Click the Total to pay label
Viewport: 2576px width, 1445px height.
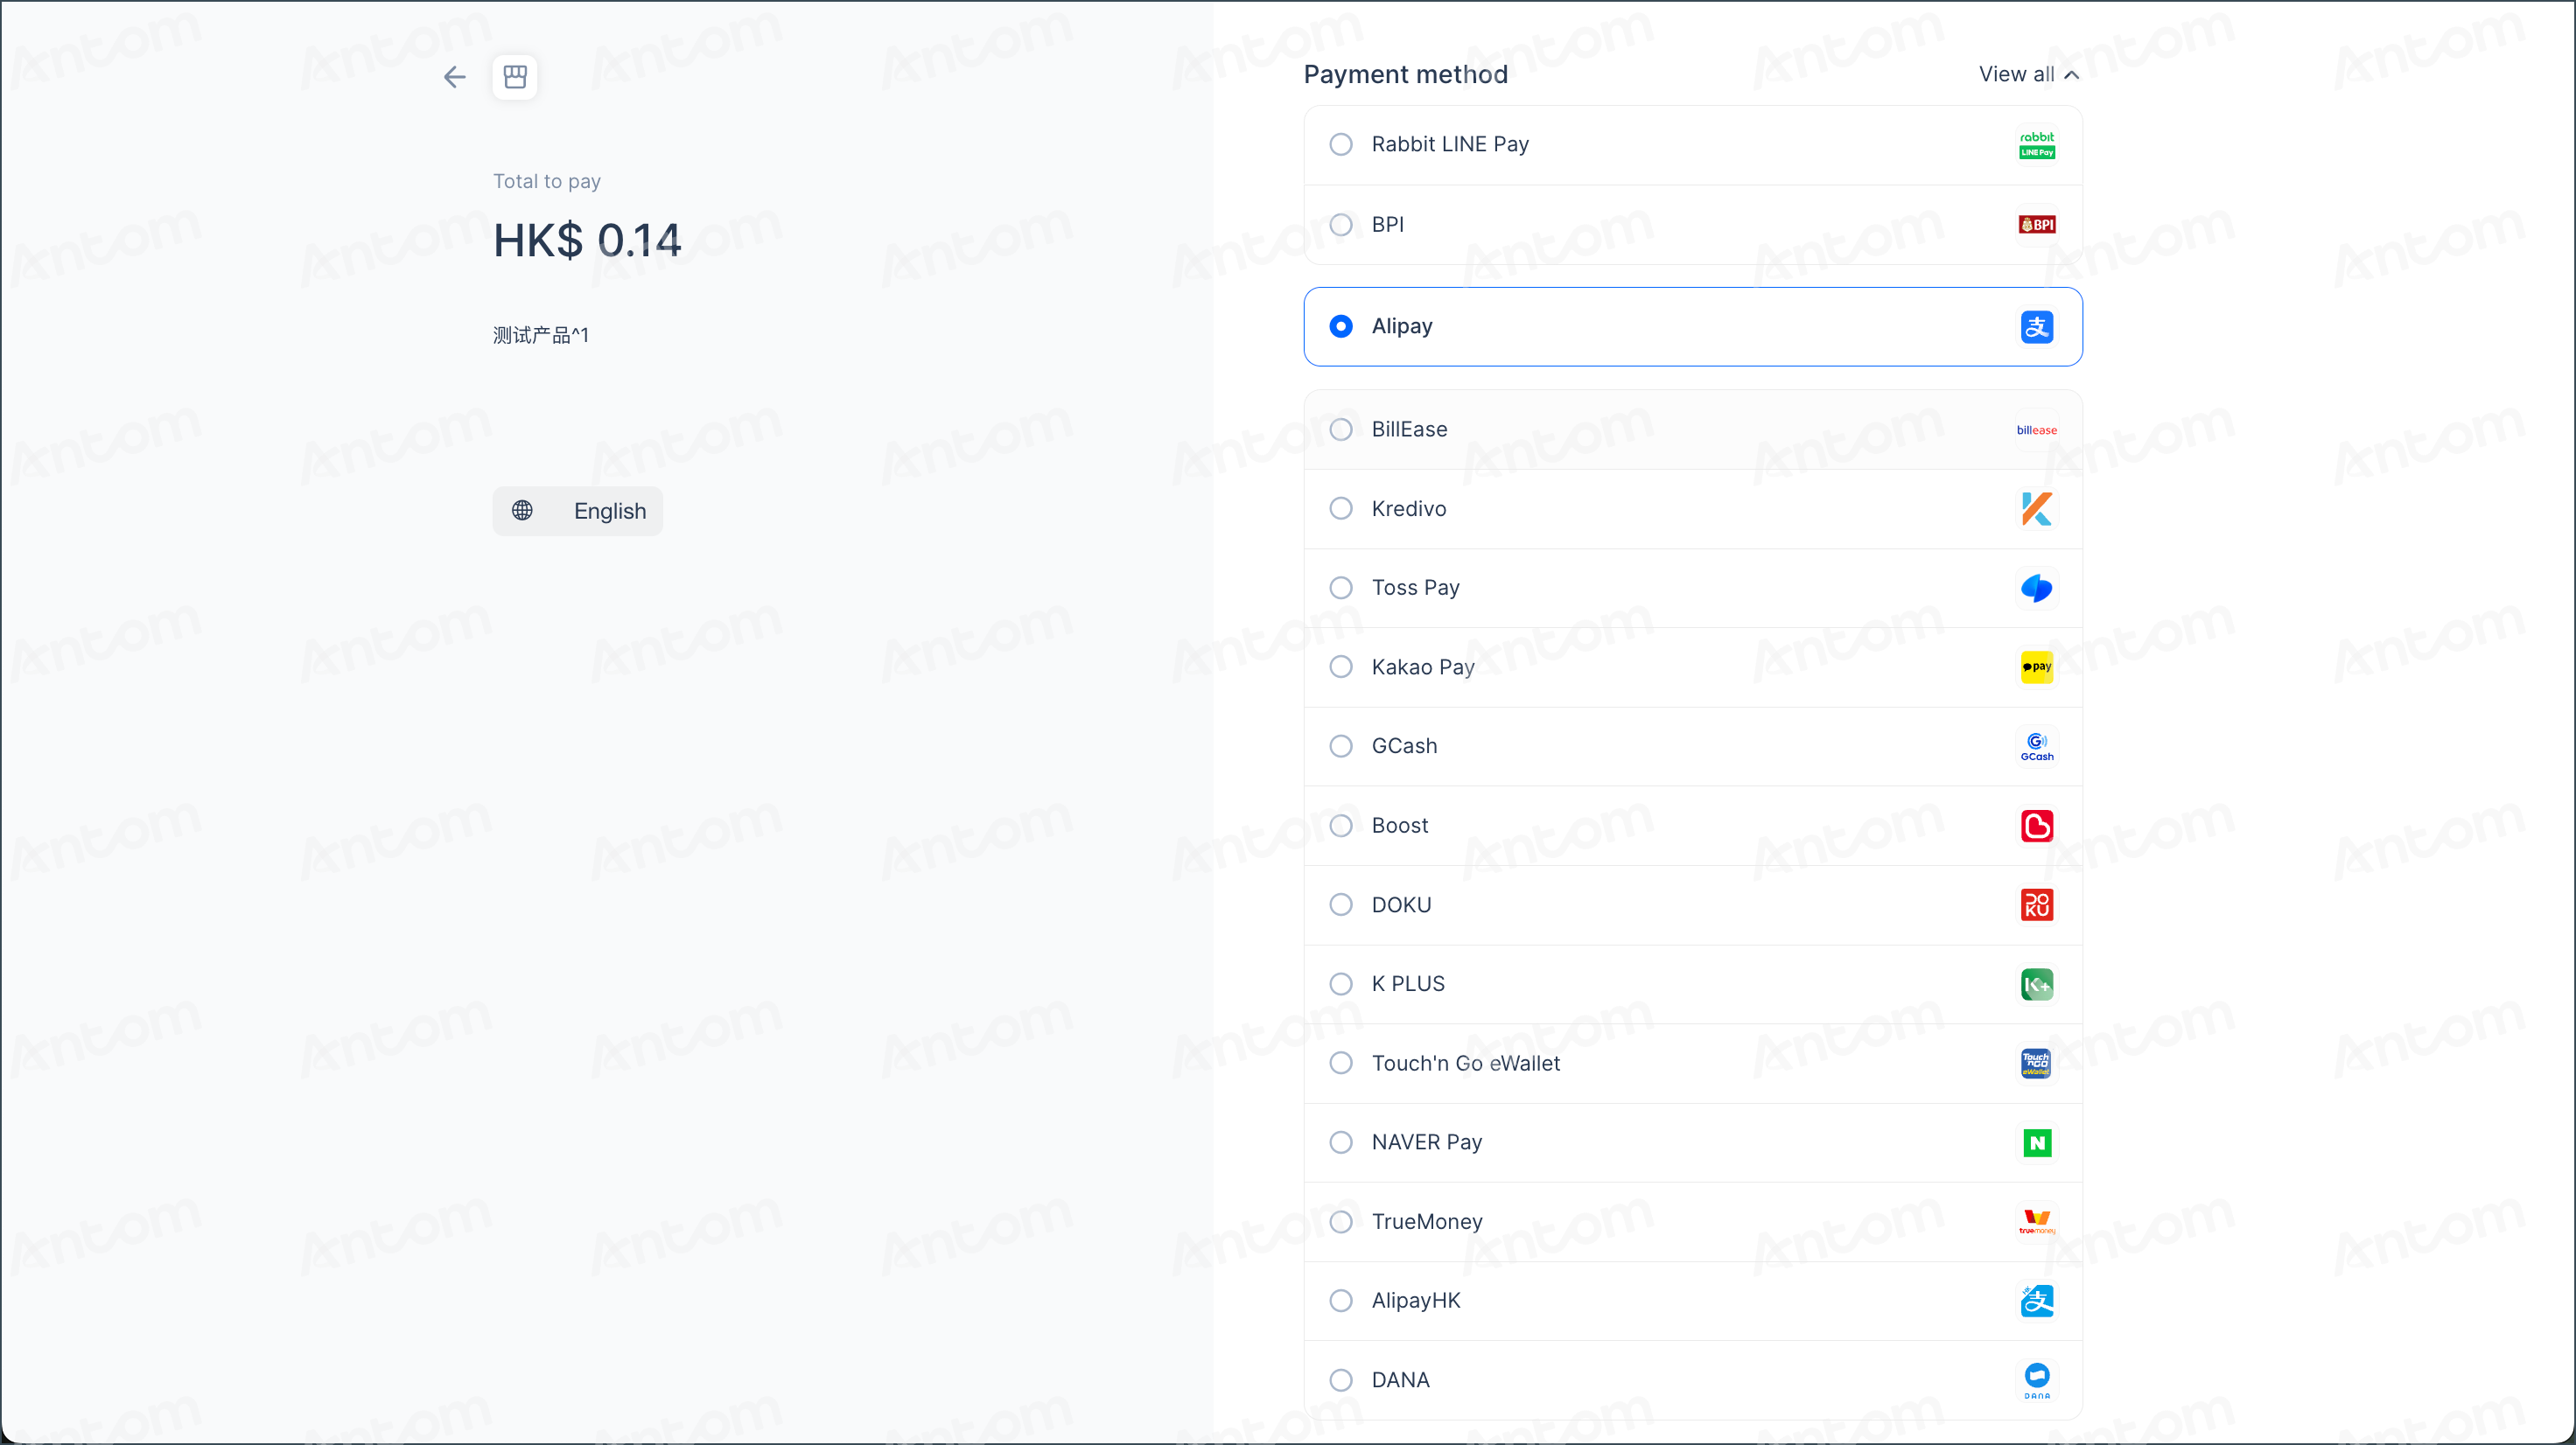click(x=547, y=182)
